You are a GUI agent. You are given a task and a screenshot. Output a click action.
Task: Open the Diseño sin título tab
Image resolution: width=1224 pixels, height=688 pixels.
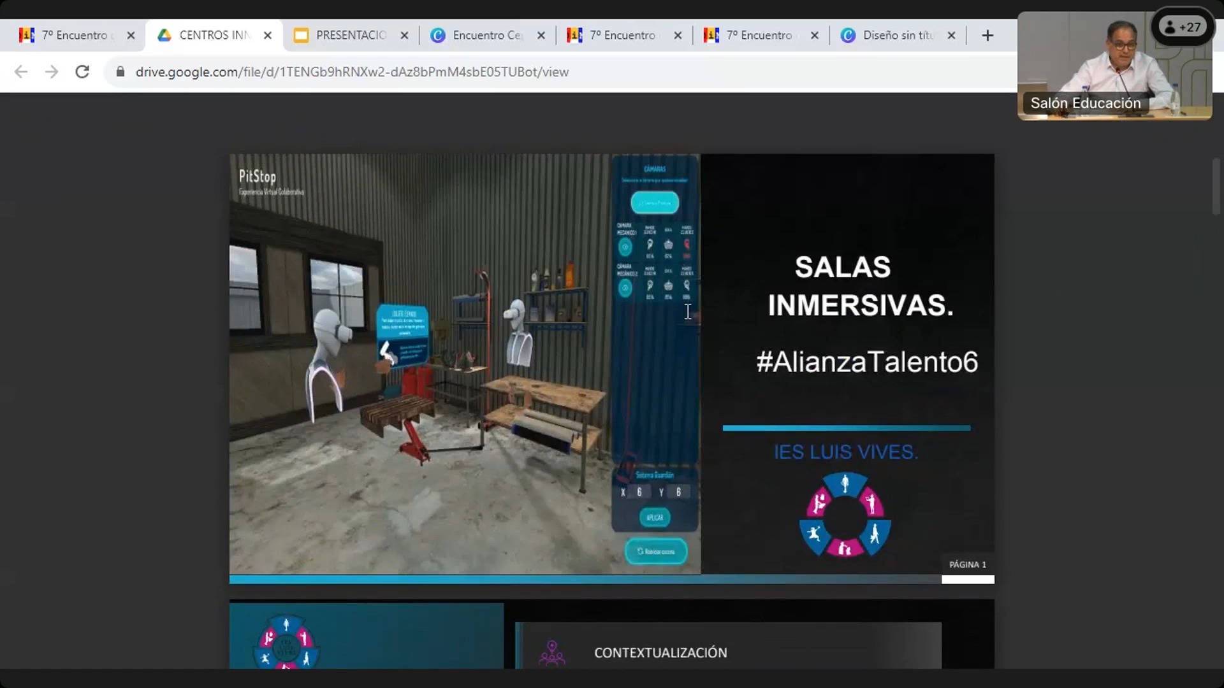point(896,36)
